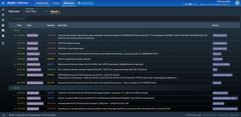Open the chat conversations sidebar icon
Image resolution: width=241 pixels, height=117 pixels.
(3, 30)
